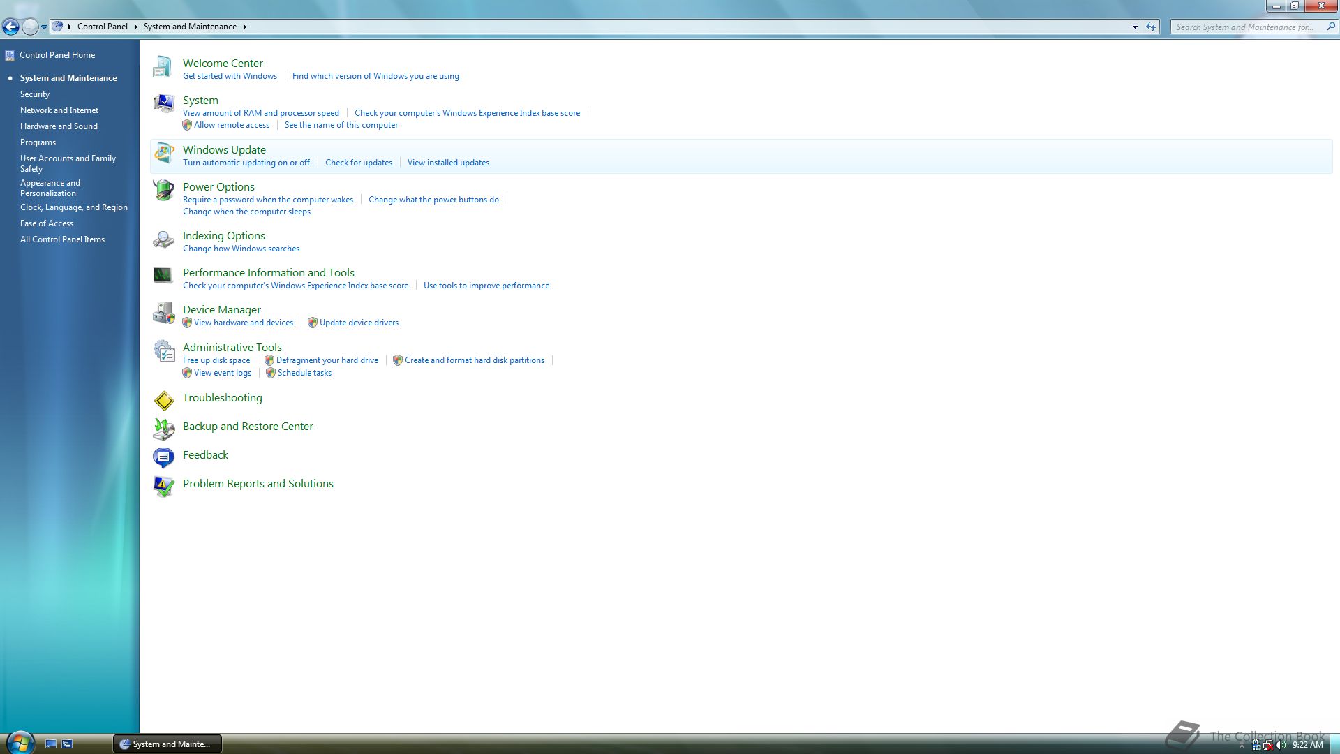Select Security in the sidebar
This screenshot has width=1340, height=754.
[x=35, y=94]
